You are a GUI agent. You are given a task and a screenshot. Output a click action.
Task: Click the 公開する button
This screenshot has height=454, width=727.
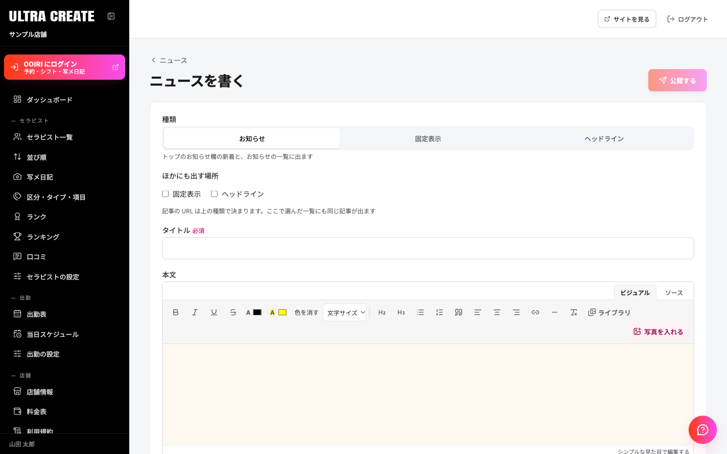coord(678,80)
